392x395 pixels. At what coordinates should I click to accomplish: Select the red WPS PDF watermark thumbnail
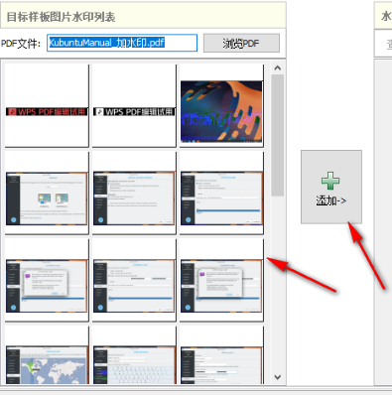click(47, 106)
